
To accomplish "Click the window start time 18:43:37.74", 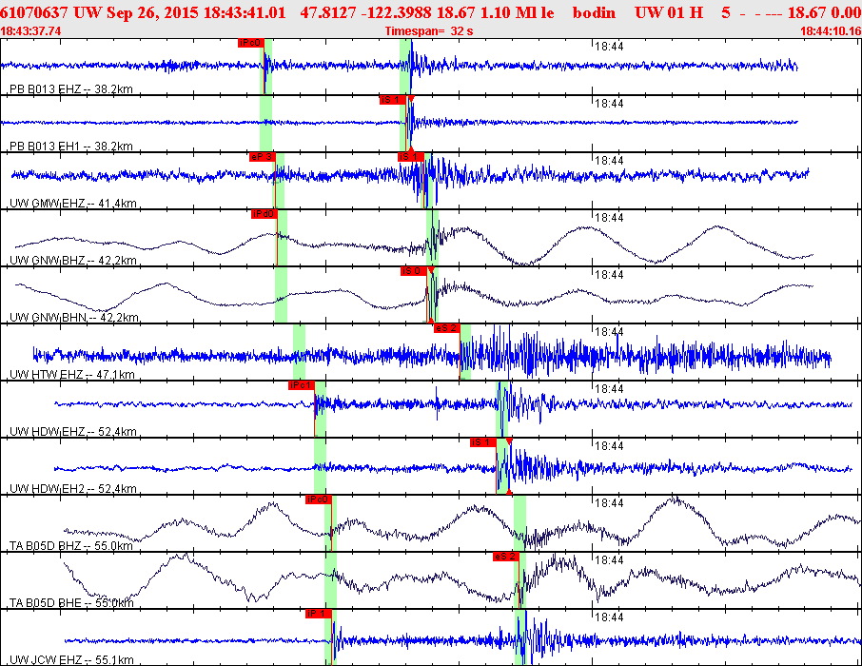I will [x=30, y=31].
